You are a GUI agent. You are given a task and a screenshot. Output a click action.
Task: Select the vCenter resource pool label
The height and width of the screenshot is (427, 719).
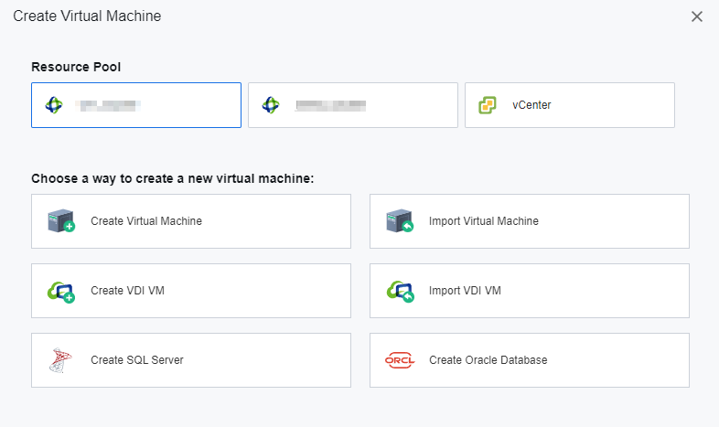click(x=531, y=105)
